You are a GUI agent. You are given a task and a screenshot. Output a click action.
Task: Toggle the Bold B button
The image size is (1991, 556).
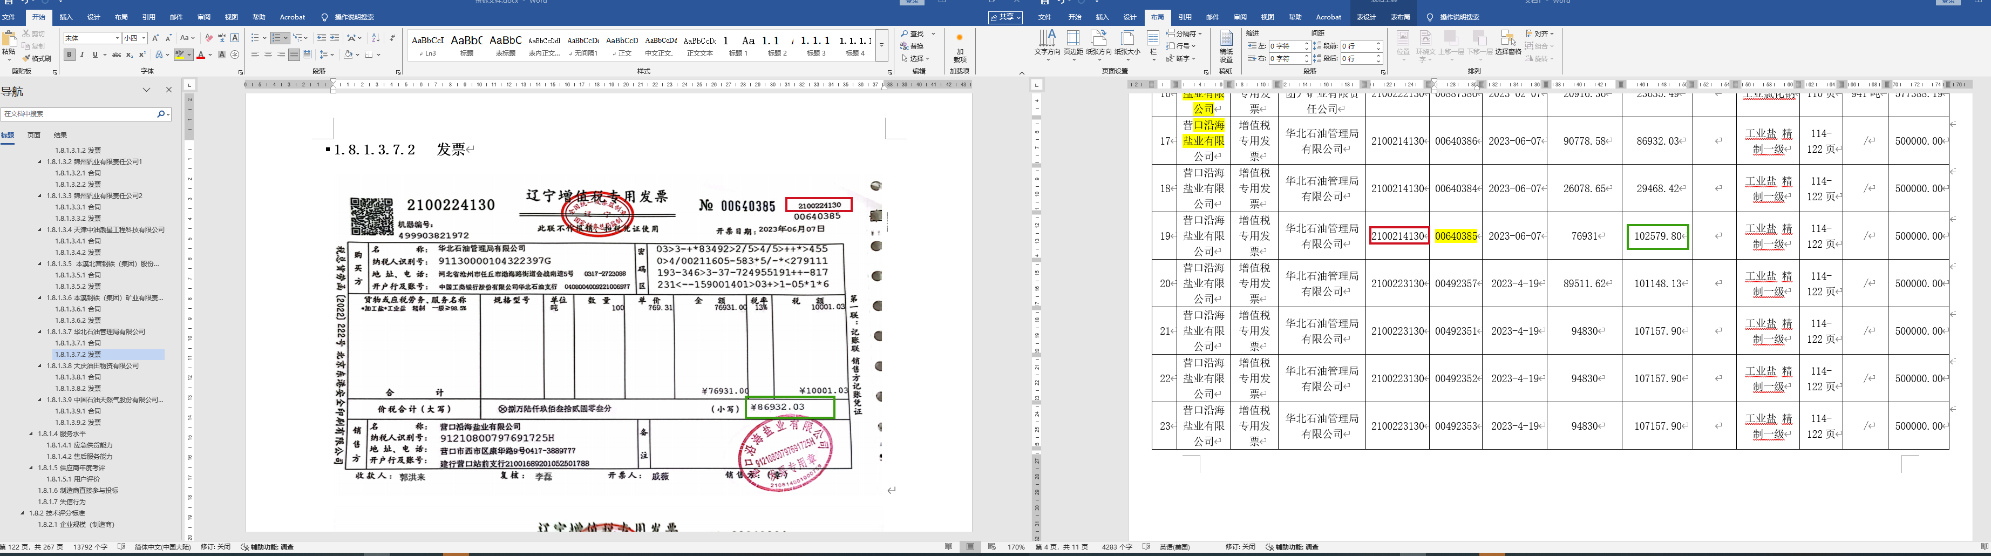pyautogui.click(x=70, y=55)
